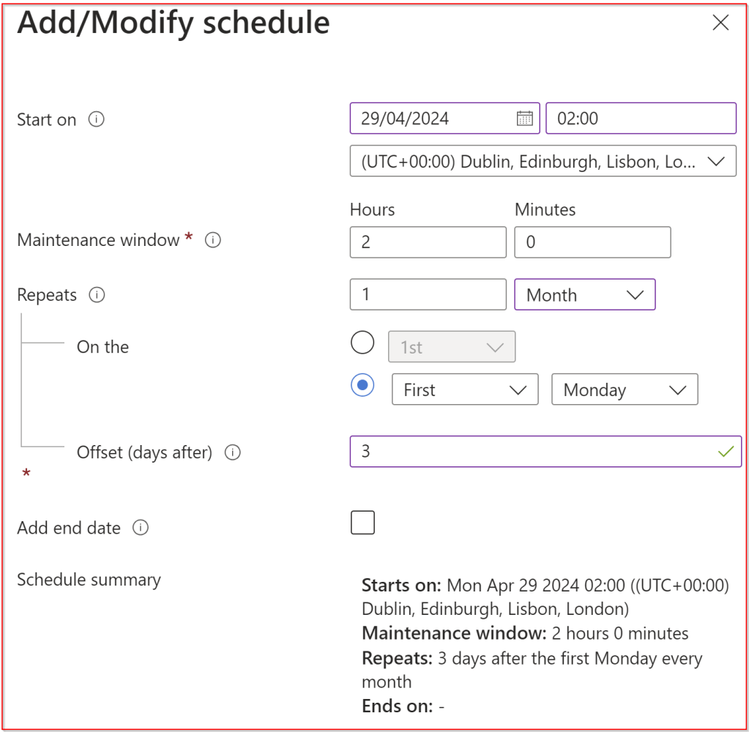Click the Add end date info icon
Viewport: 749px width, 732px height.
click(x=141, y=528)
